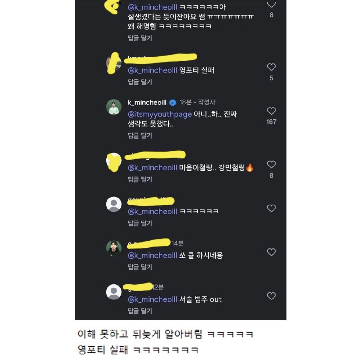This screenshot has width=362, height=360.
Task: Open avatar of '쏘 쿨 하시네용' commenter
Action: tap(114, 248)
